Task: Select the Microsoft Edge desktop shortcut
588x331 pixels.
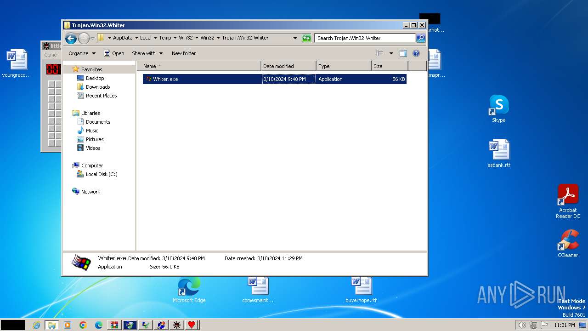Action: [x=189, y=289]
